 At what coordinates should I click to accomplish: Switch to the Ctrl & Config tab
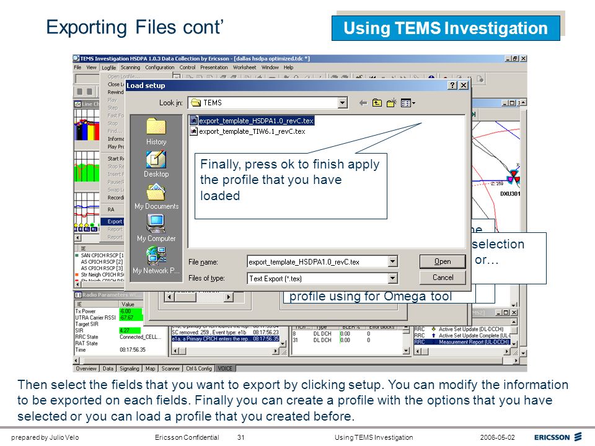click(199, 368)
